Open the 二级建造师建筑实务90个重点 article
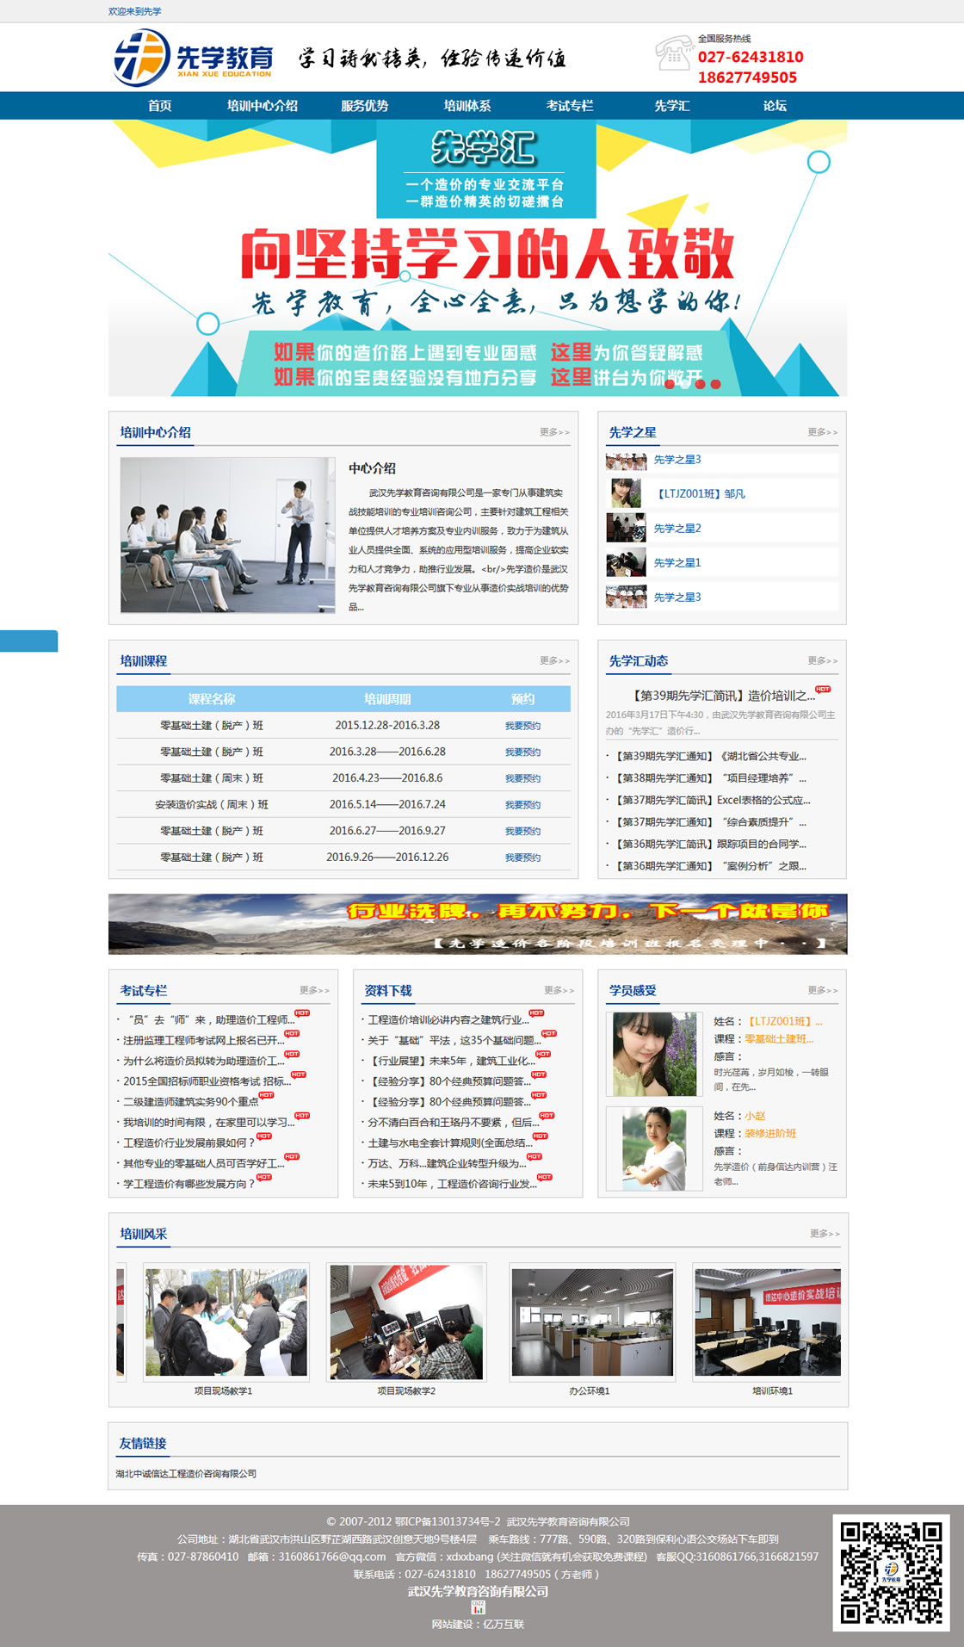The height and width of the screenshot is (1647, 964). (x=190, y=1102)
